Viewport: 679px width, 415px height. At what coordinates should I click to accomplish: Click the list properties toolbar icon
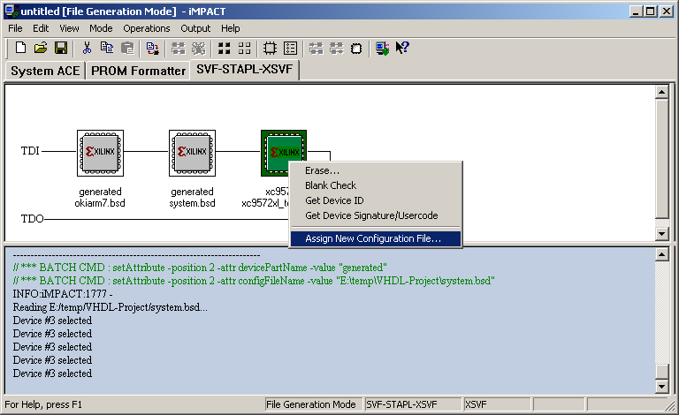[290, 48]
